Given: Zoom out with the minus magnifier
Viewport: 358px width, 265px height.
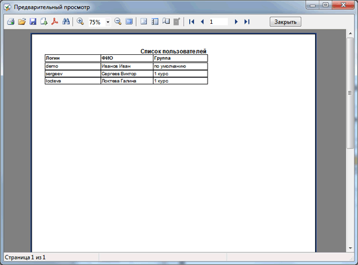Looking at the screenshot, I should click(118, 21).
